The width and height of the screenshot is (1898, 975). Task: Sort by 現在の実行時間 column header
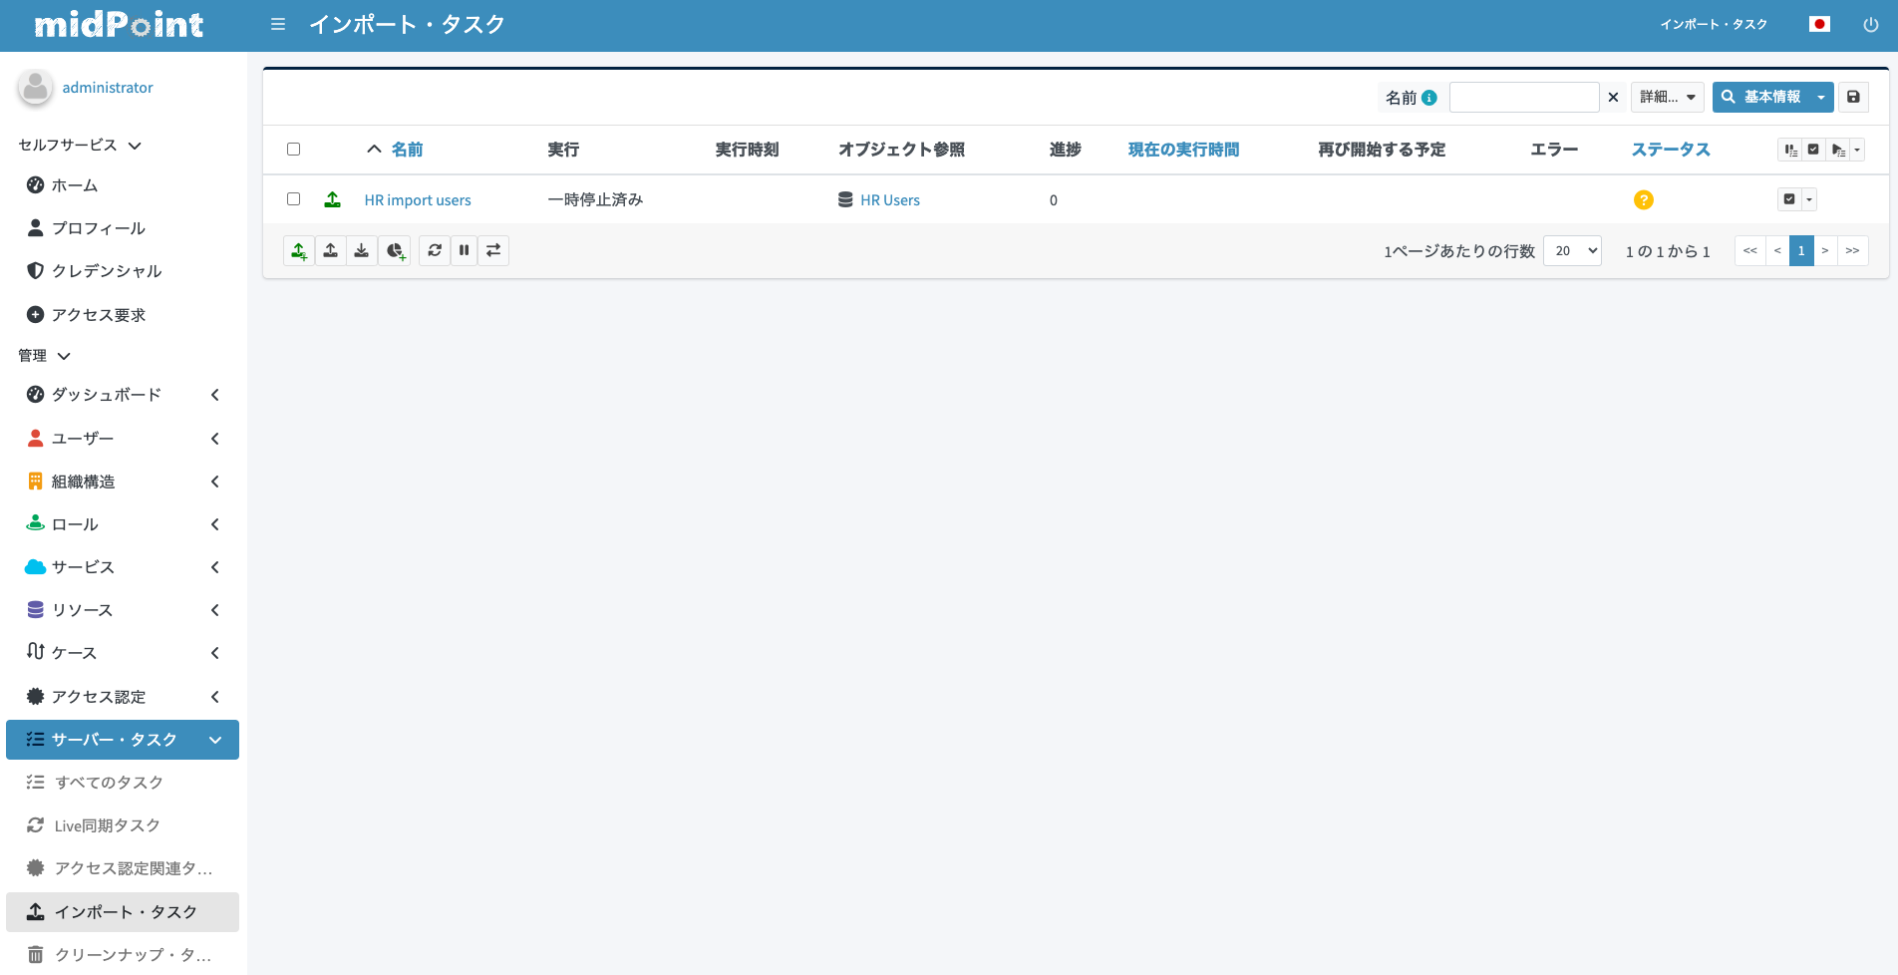point(1183,150)
